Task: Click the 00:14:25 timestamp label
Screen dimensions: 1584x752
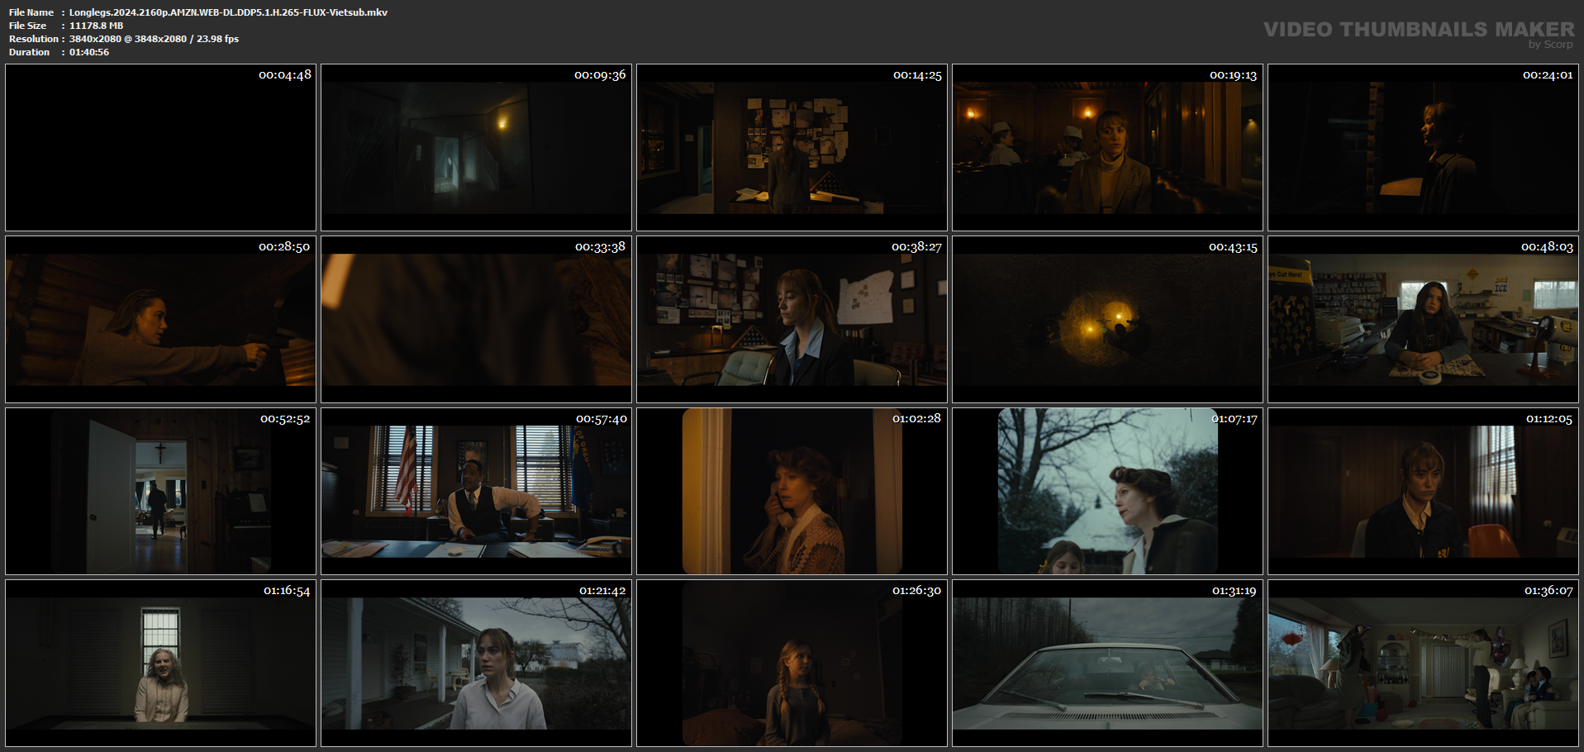Action: 917,74
